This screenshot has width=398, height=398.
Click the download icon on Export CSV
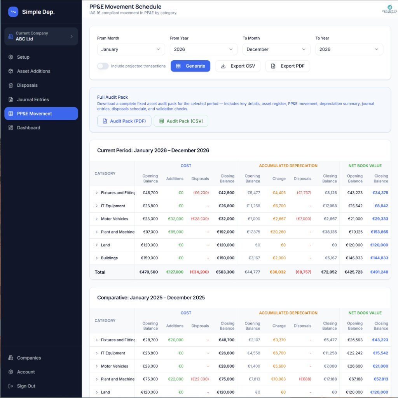click(223, 66)
